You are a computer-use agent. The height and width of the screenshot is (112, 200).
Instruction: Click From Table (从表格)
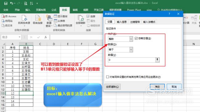coord(59,21)
